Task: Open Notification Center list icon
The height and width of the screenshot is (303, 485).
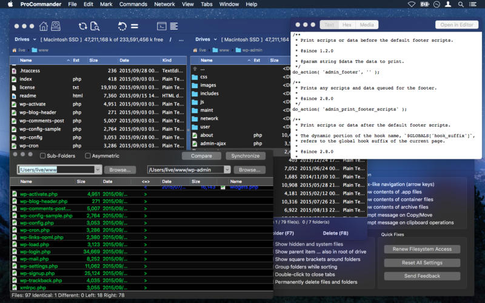Action: point(473,4)
